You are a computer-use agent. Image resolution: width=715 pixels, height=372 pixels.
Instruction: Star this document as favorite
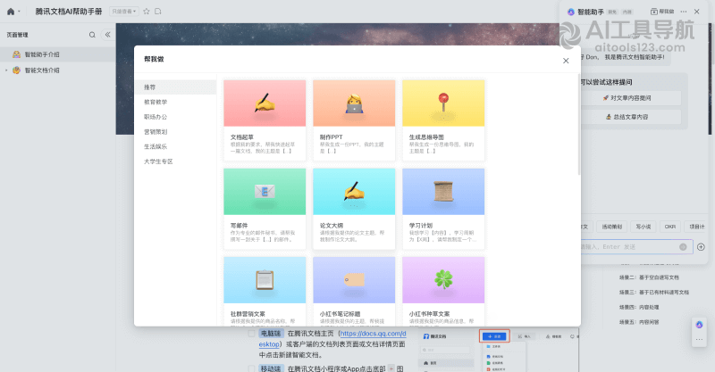pos(147,12)
